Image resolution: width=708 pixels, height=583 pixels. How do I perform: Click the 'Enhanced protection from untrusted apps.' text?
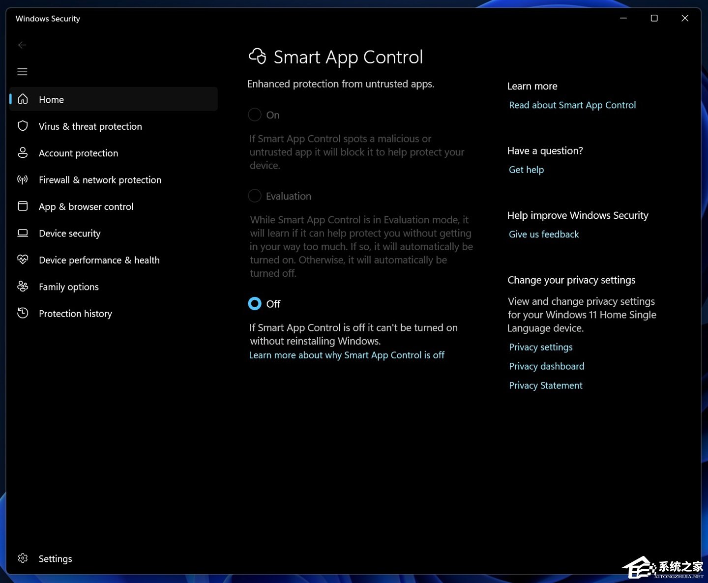pos(341,84)
